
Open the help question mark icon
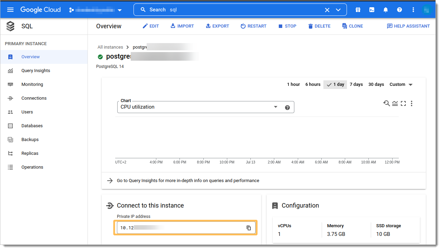click(x=399, y=10)
